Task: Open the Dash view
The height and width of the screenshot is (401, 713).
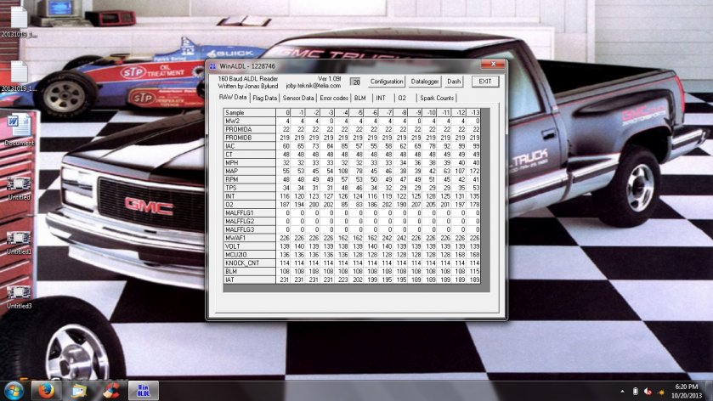Action: (453, 82)
